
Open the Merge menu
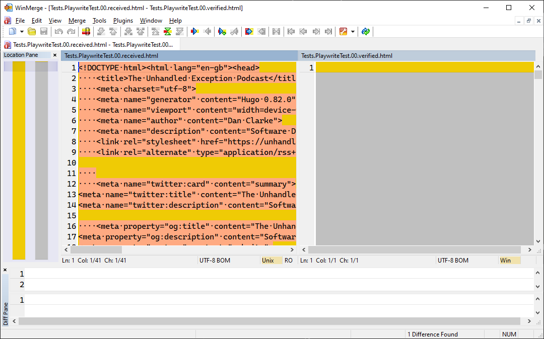pyautogui.click(x=77, y=21)
